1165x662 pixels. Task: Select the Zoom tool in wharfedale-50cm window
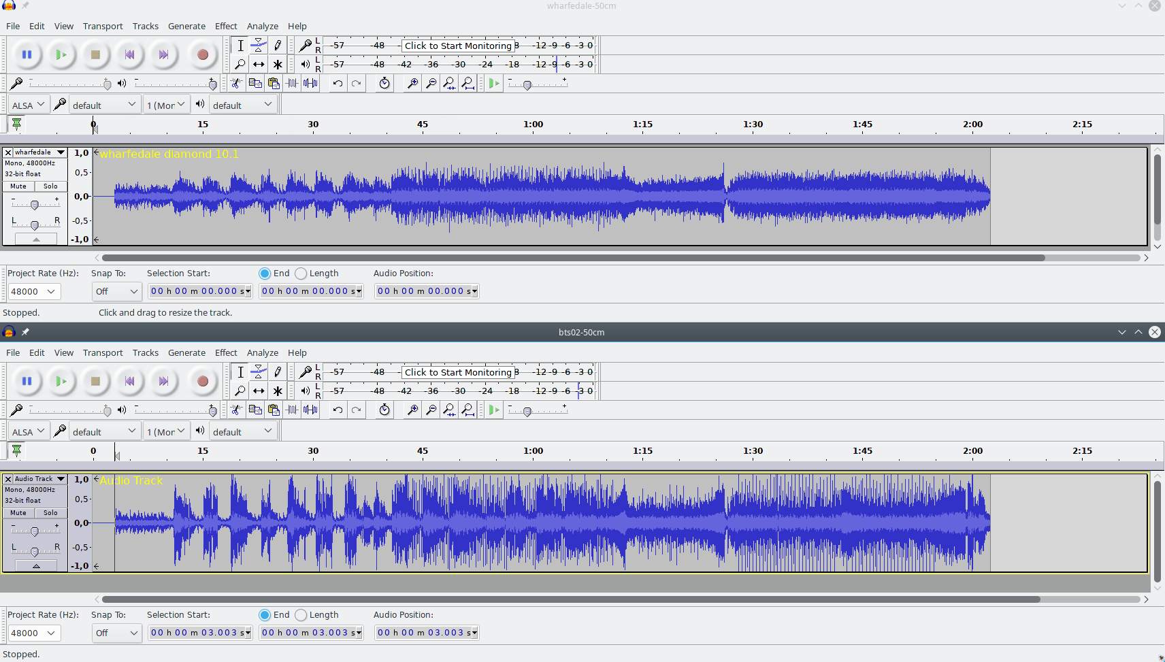(240, 65)
